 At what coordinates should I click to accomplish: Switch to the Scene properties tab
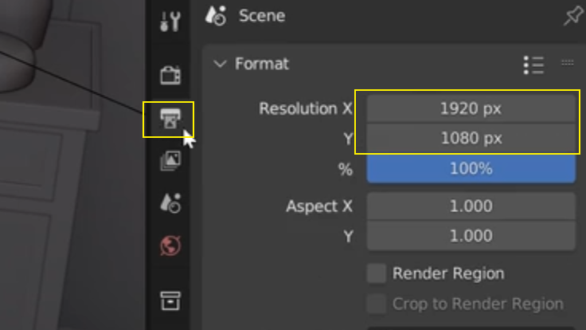point(170,203)
